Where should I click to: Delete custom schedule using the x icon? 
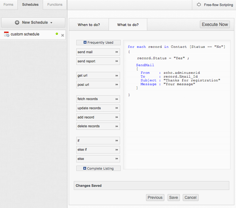click(x=62, y=35)
